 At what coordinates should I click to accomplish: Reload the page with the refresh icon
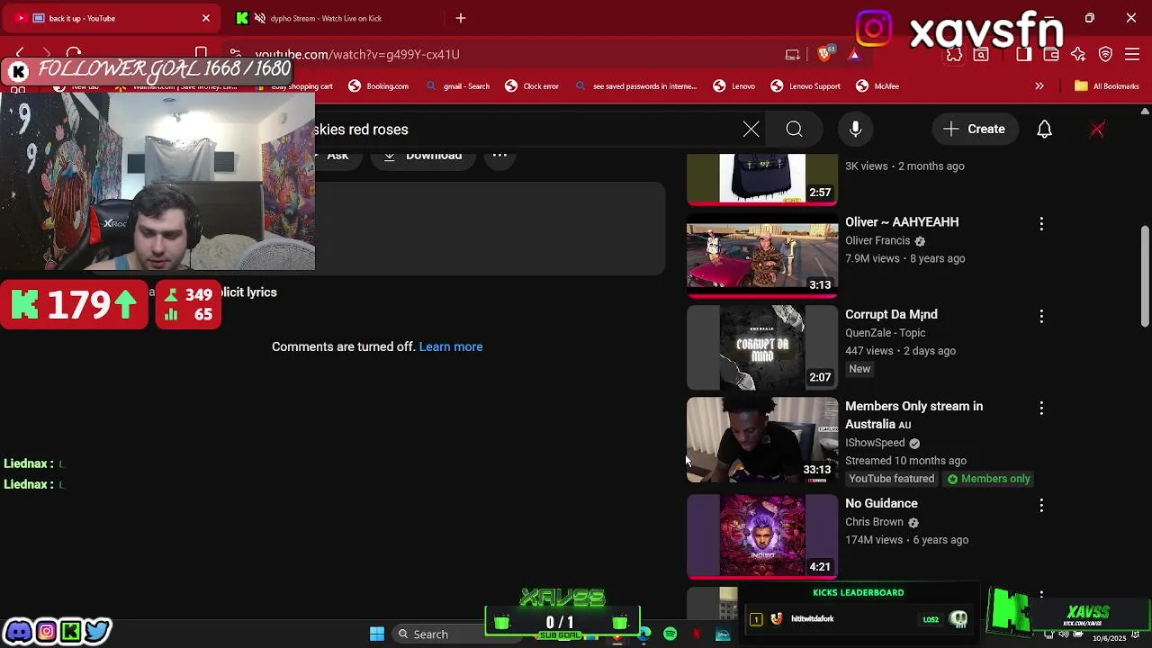tap(74, 54)
